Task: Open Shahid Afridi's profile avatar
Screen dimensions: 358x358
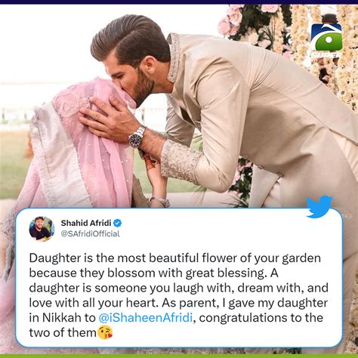Action: click(x=42, y=229)
